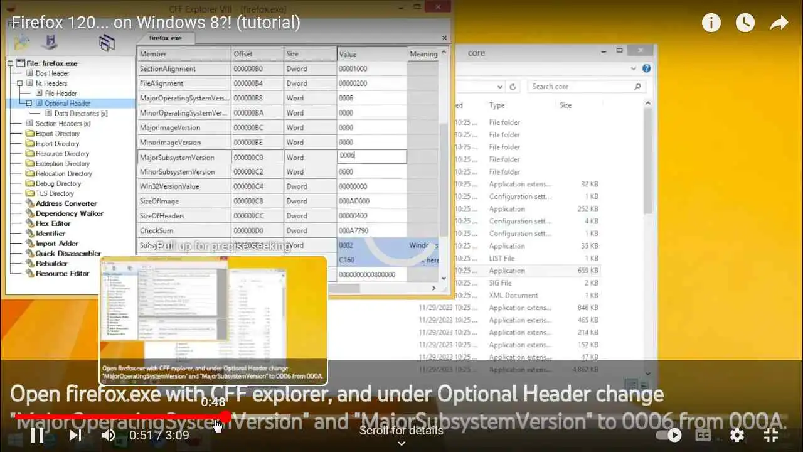
Task: Exit fullscreen mode
Action: click(x=771, y=434)
